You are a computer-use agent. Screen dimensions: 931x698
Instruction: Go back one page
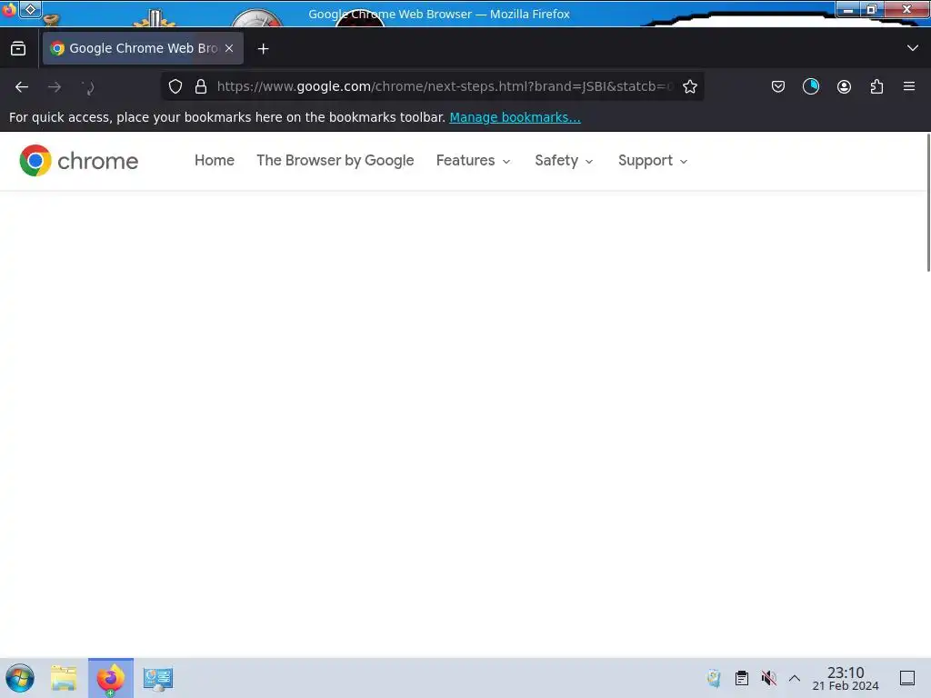(22, 87)
